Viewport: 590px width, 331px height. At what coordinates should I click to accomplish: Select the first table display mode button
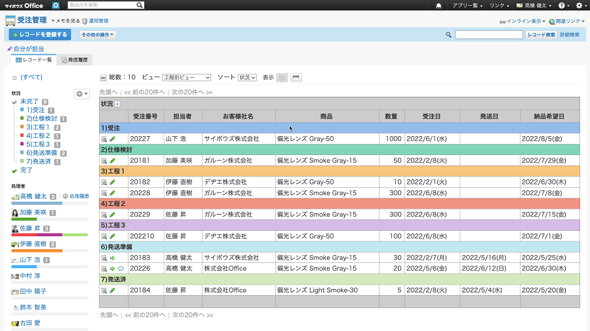[282, 77]
